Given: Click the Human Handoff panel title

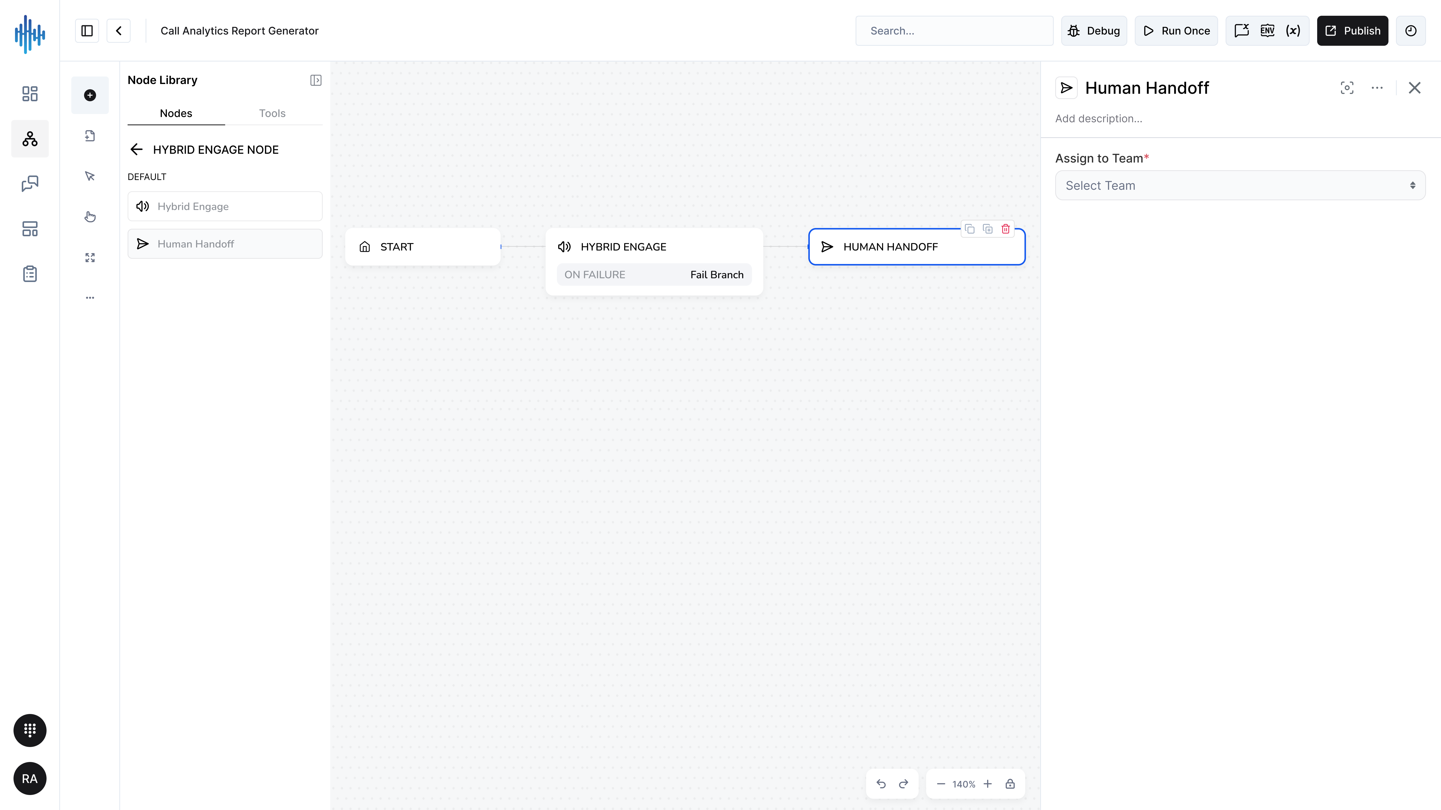Looking at the screenshot, I should click(1147, 88).
